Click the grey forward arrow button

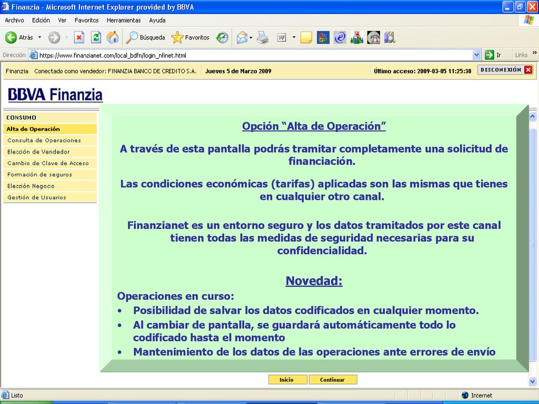(54, 37)
